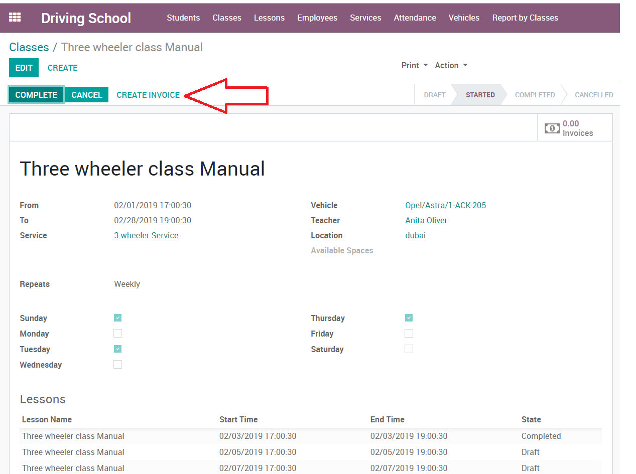Viewport: 636px width, 474px height.
Task: Go to the Vehicles menu
Action: tap(464, 18)
